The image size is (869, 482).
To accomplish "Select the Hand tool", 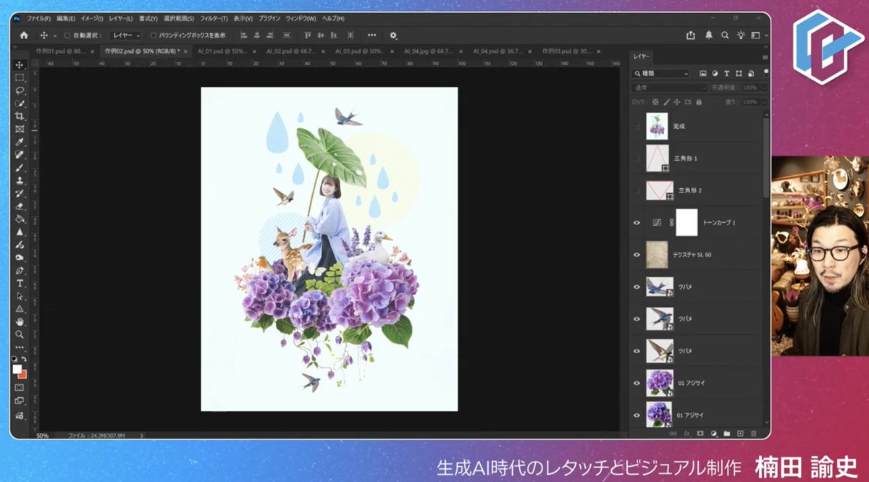I will coord(20,321).
